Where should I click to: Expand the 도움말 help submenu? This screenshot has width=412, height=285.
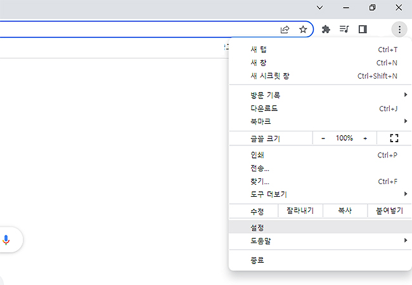[x=320, y=241]
